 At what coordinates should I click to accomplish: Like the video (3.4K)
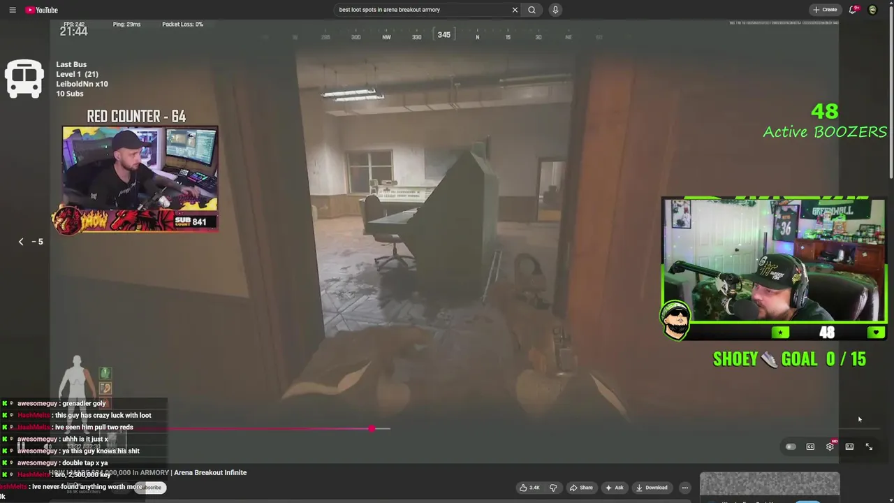tap(529, 488)
